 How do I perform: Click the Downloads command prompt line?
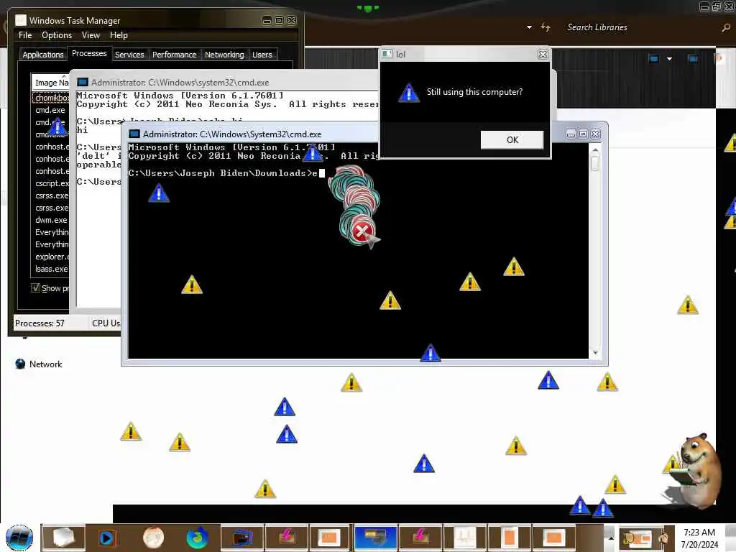click(x=226, y=173)
